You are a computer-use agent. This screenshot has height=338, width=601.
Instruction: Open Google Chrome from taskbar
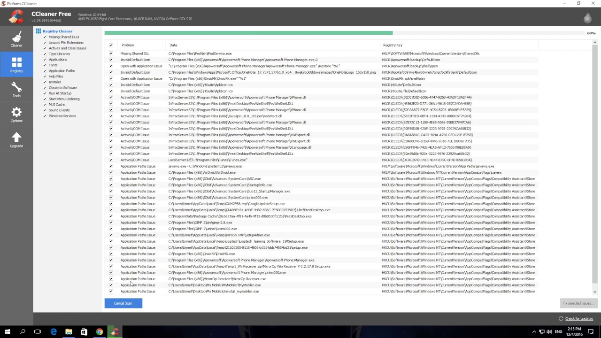(x=100, y=332)
